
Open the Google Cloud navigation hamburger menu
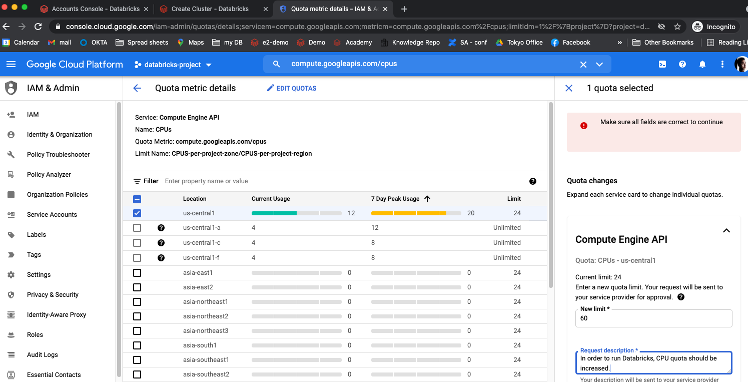(11, 64)
